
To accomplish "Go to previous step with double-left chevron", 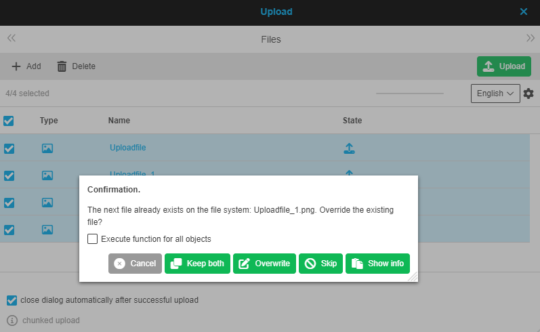I will (12, 38).
